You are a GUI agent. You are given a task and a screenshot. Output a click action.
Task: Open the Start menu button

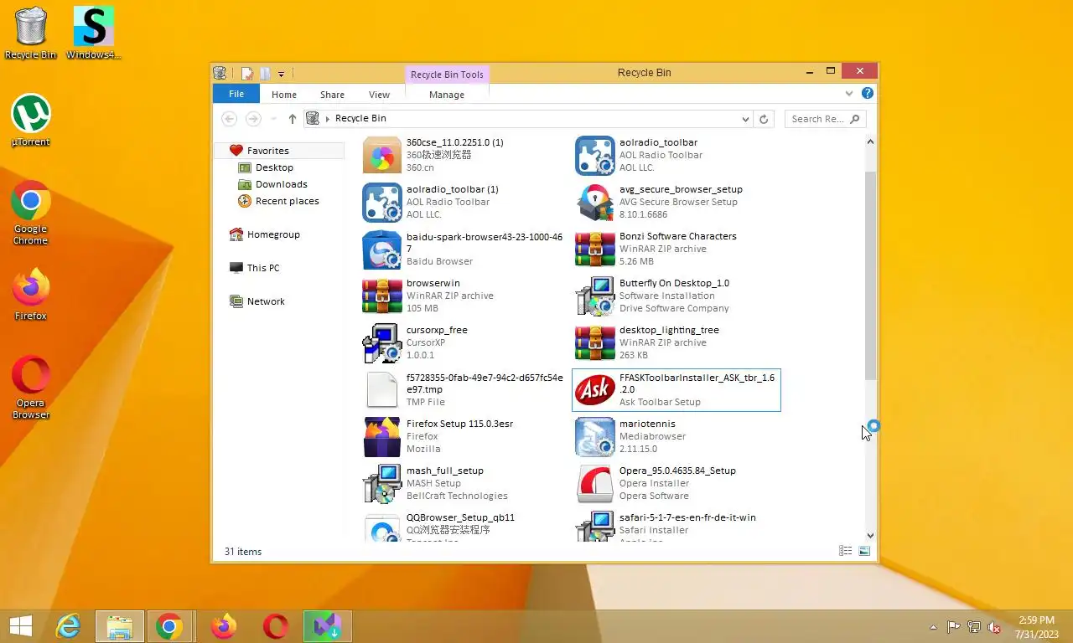20,626
